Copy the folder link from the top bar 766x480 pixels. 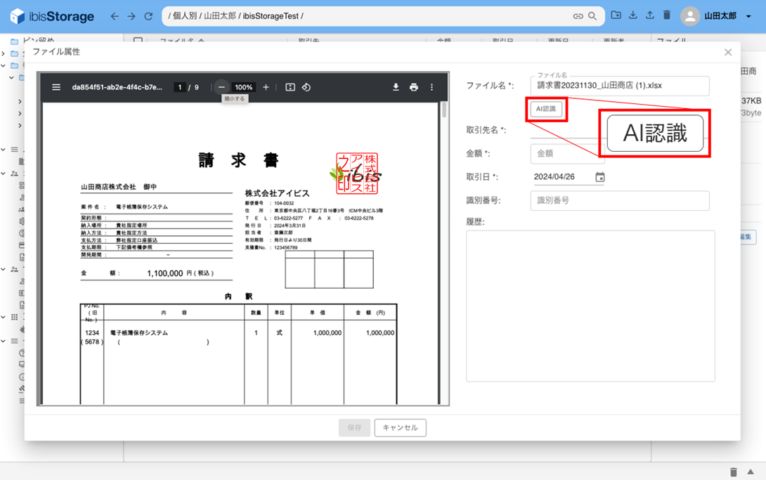tap(577, 15)
